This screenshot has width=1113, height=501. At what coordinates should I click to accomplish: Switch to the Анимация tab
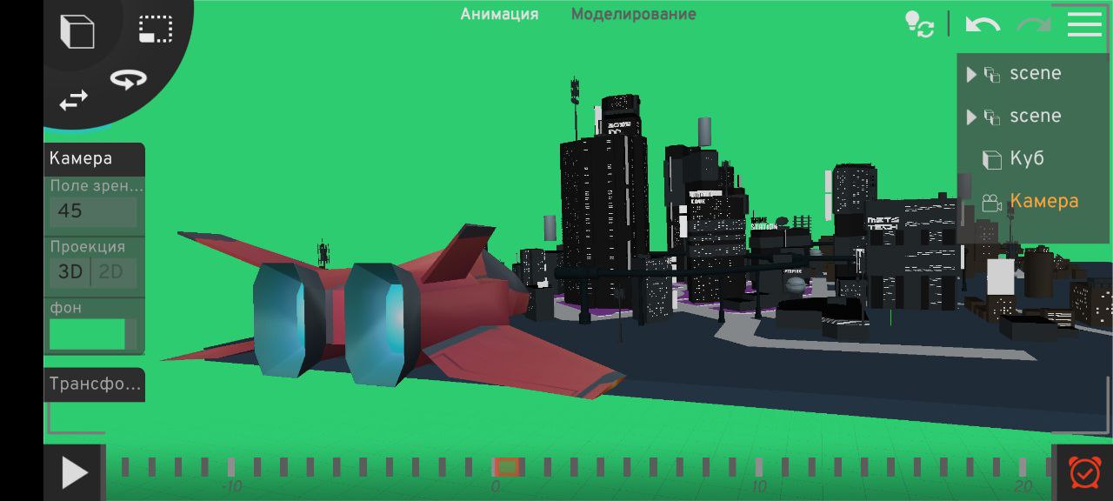tap(500, 14)
